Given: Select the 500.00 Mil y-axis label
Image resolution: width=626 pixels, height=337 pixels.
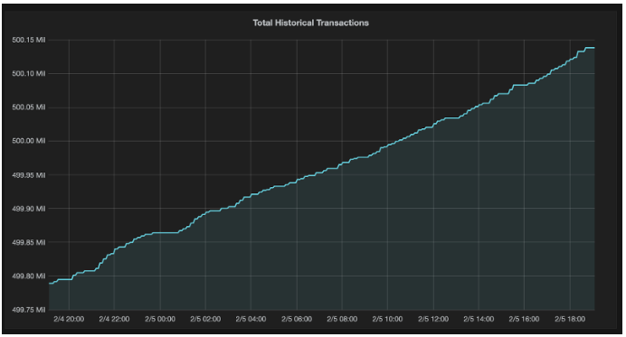Looking at the screenshot, I should point(29,141).
